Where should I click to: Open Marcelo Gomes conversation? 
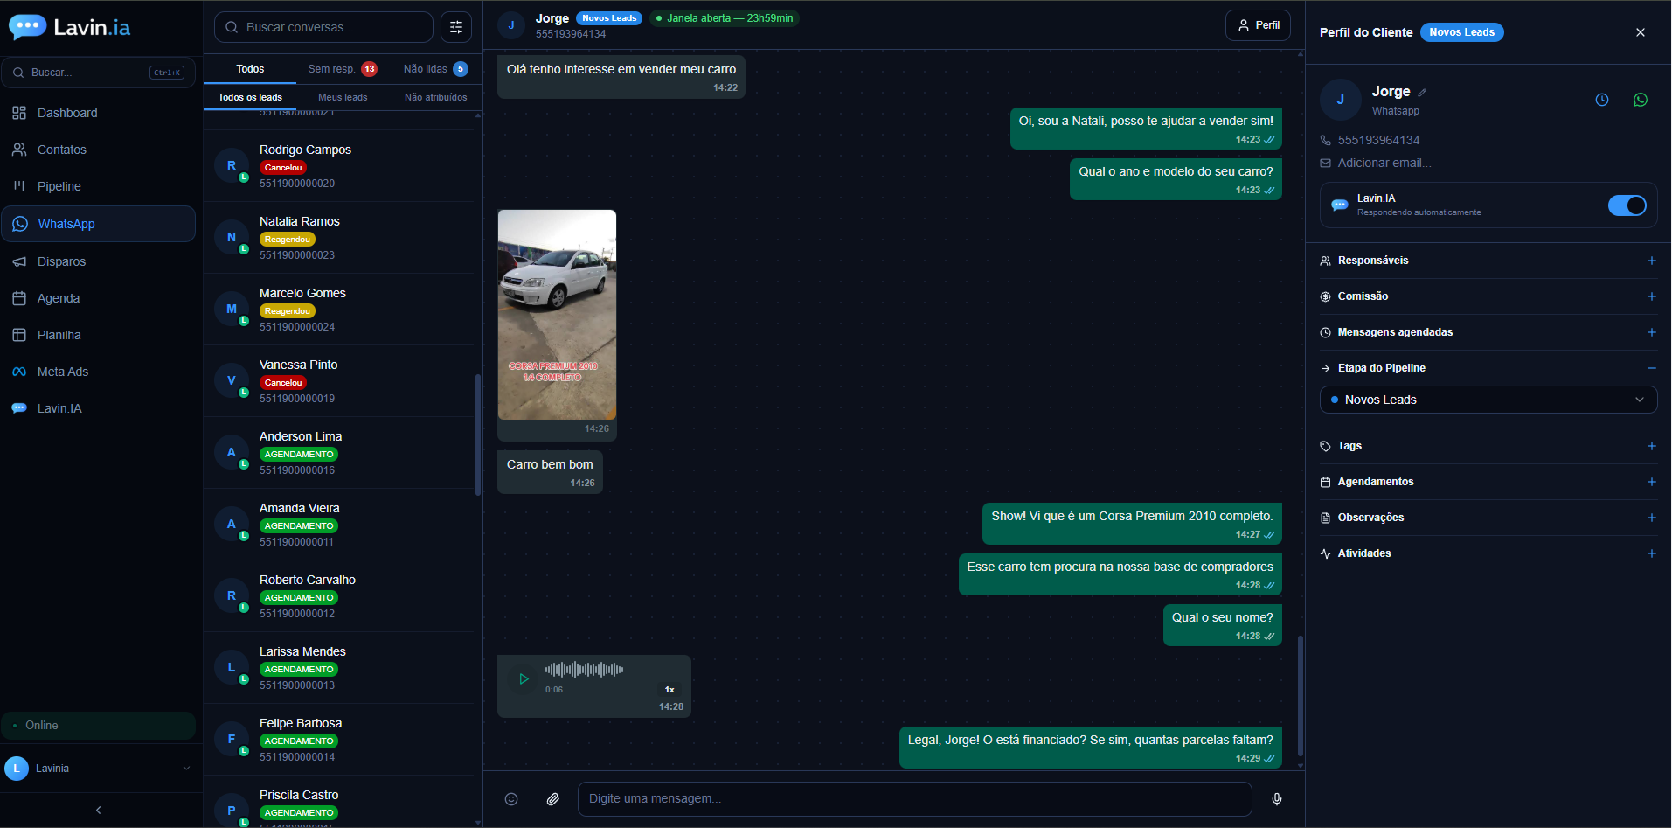coord(339,310)
